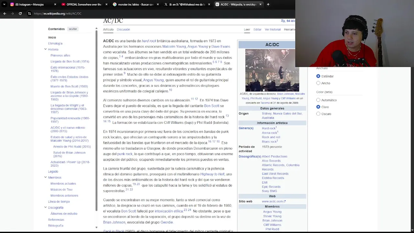
Task: Go to Línea de tiempo section
Action: click(x=59, y=202)
